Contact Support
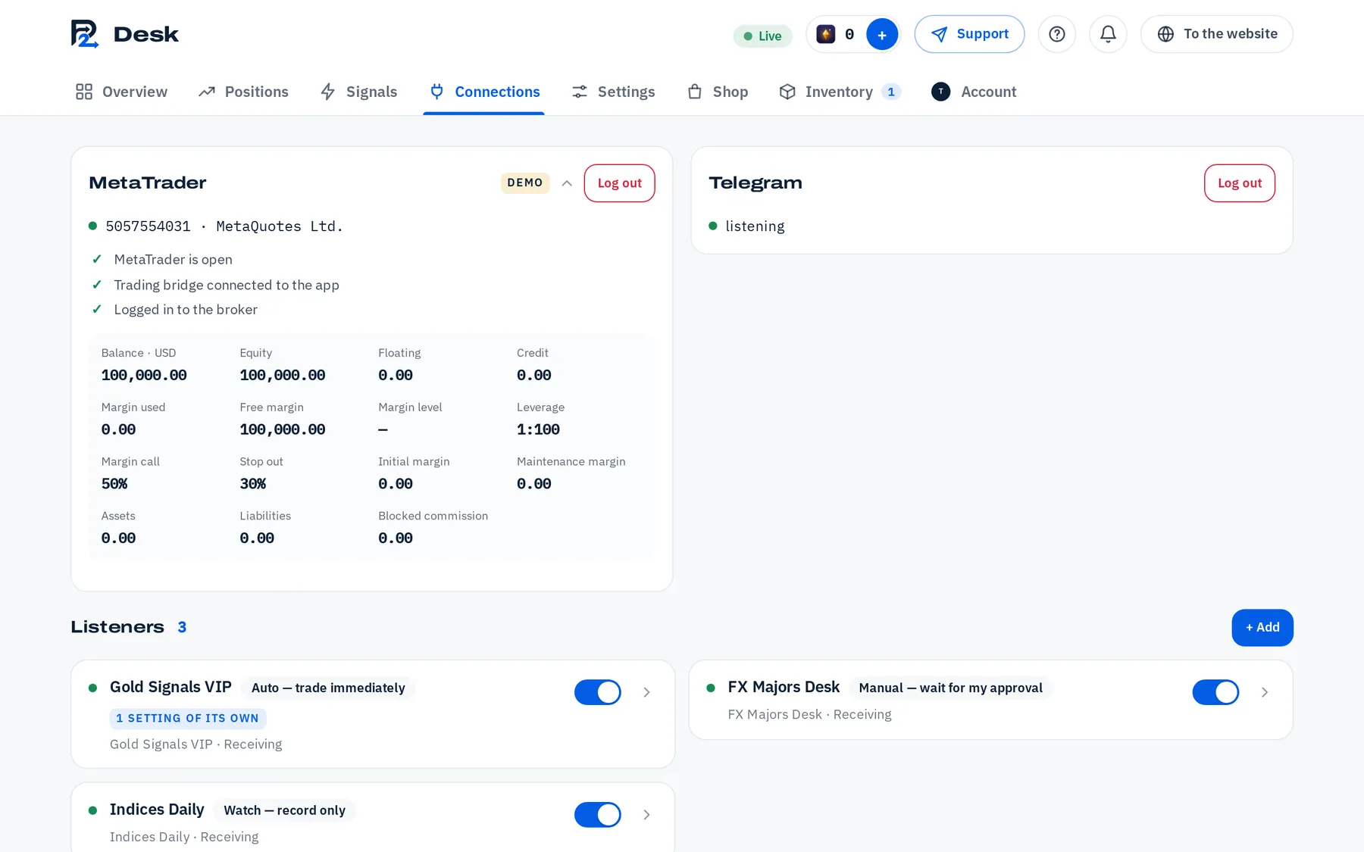The height and width of the screenshot is (852, 1364). click(x=969, y=34)
